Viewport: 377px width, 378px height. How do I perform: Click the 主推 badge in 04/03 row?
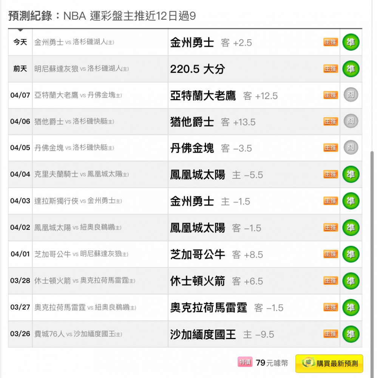tap(331, 201)
